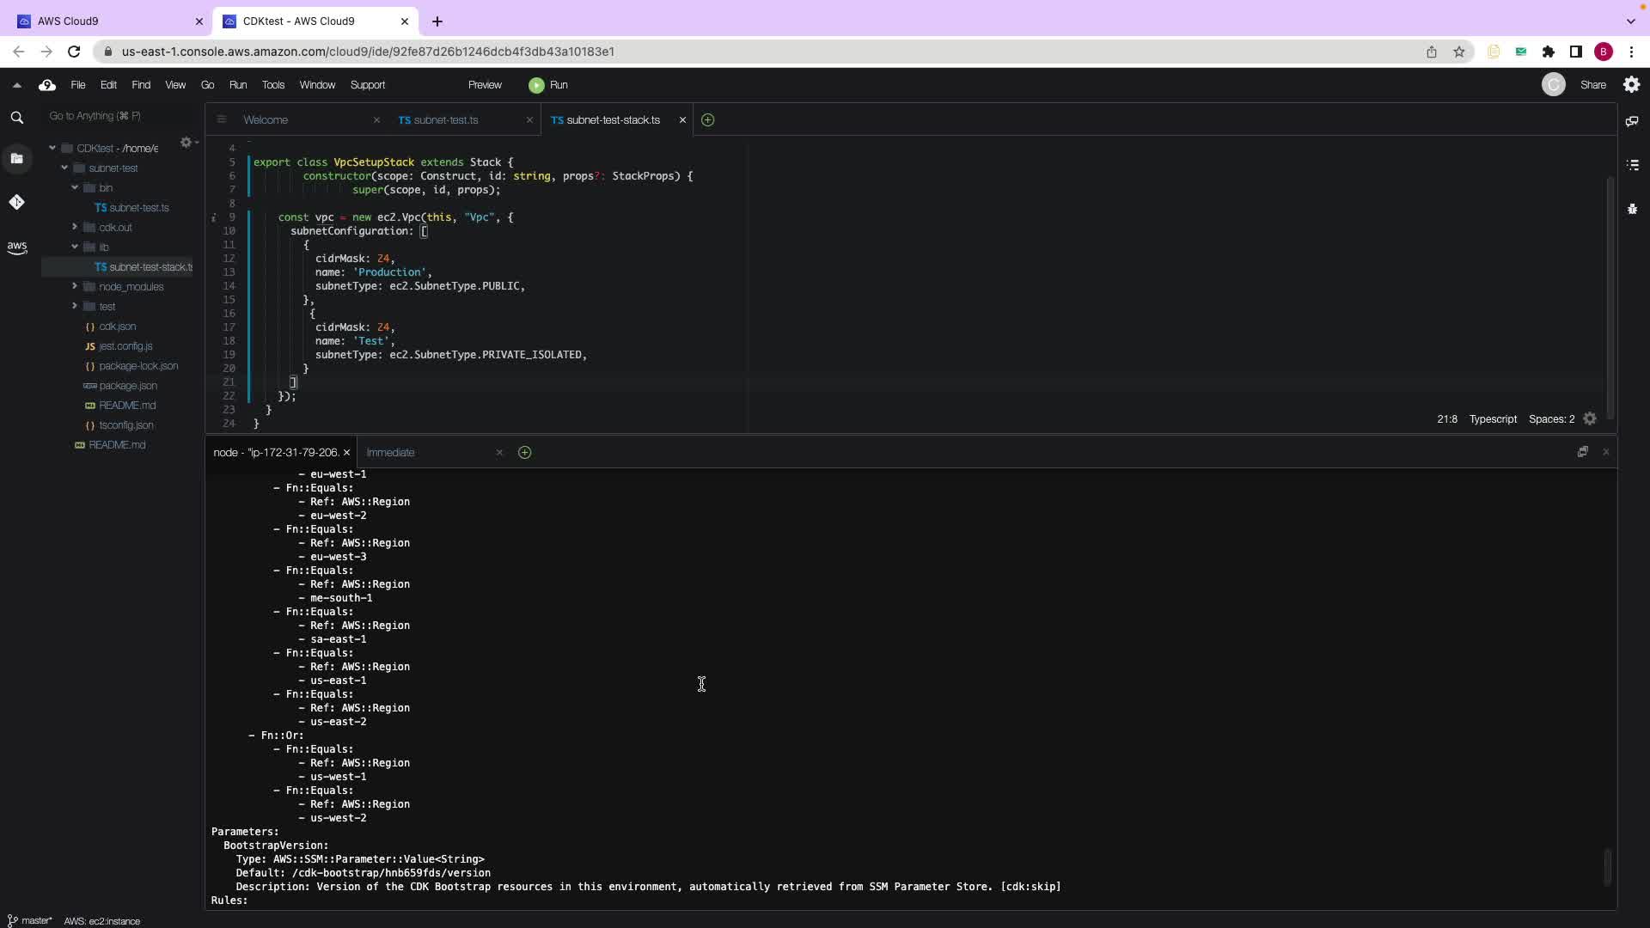Open the Environment files panel icon

[16, 158]
